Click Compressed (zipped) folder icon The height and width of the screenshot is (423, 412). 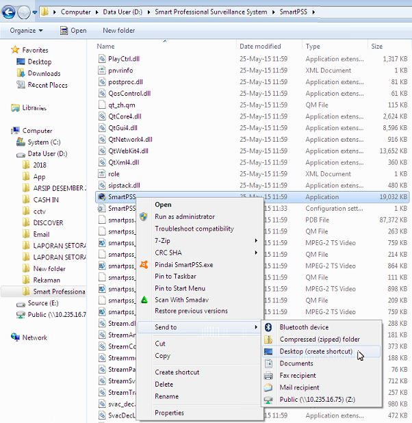click(x=268, y=339)
